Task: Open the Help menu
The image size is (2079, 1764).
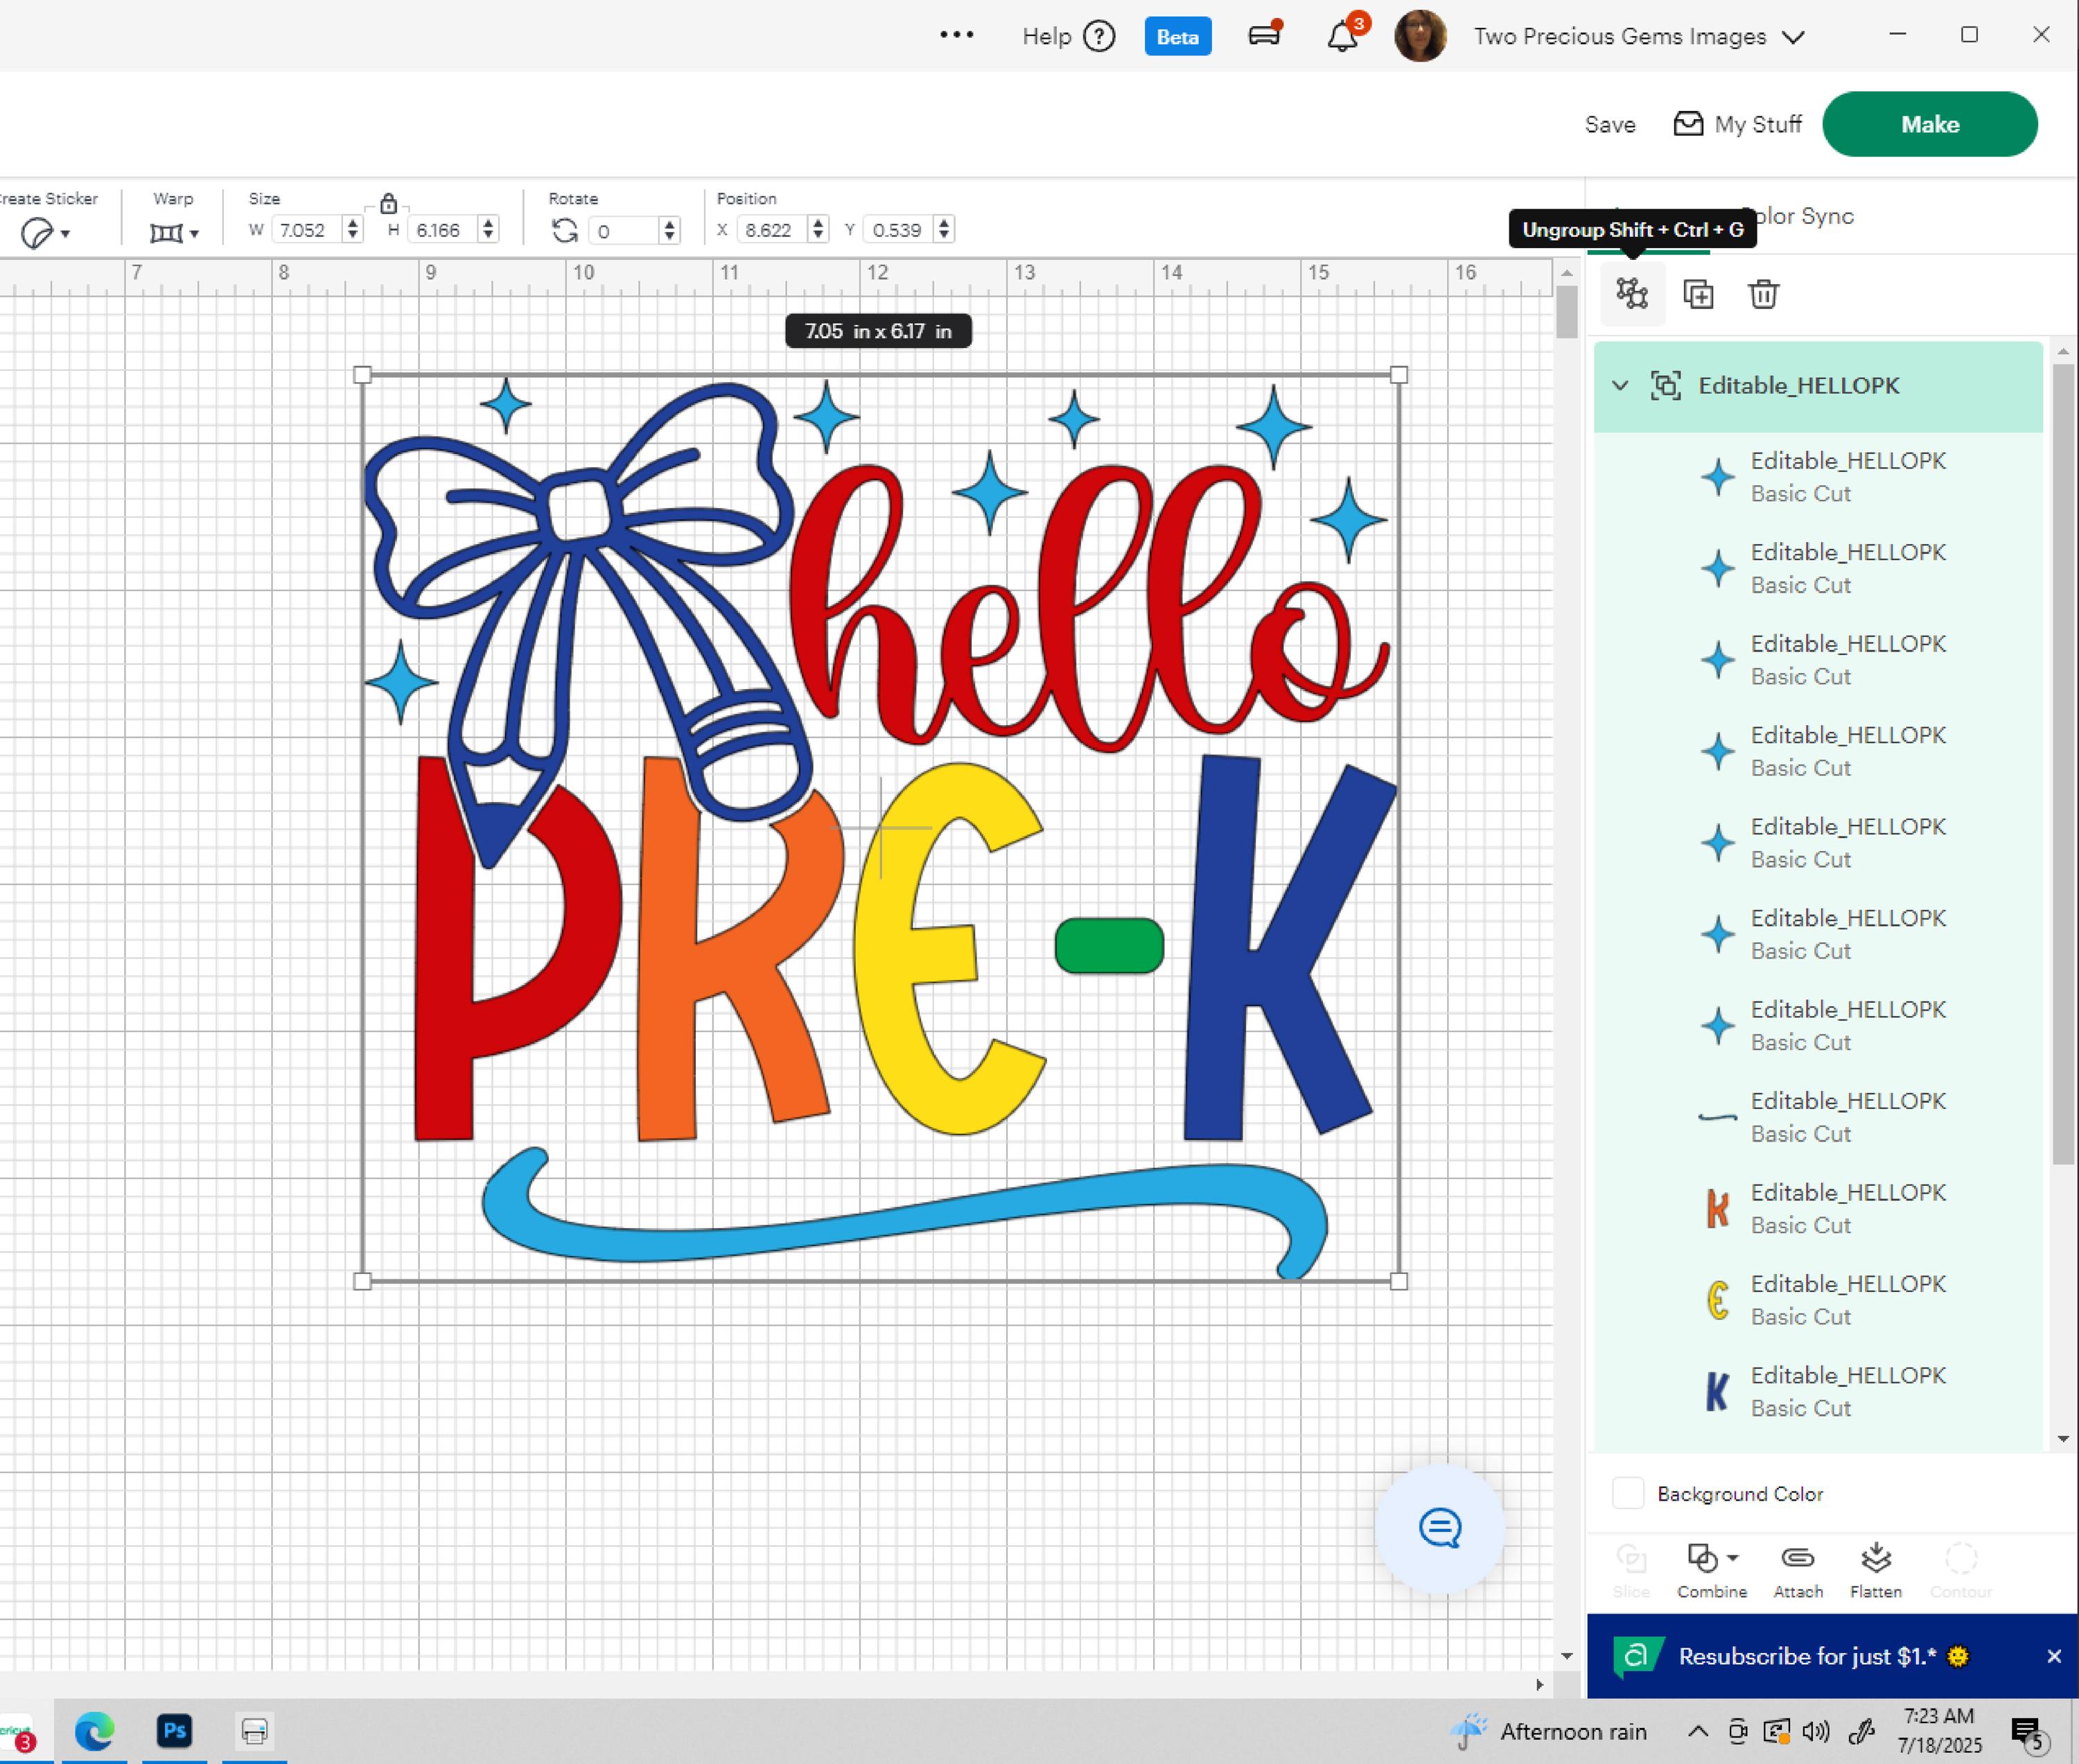Action: pos(1067,36)
